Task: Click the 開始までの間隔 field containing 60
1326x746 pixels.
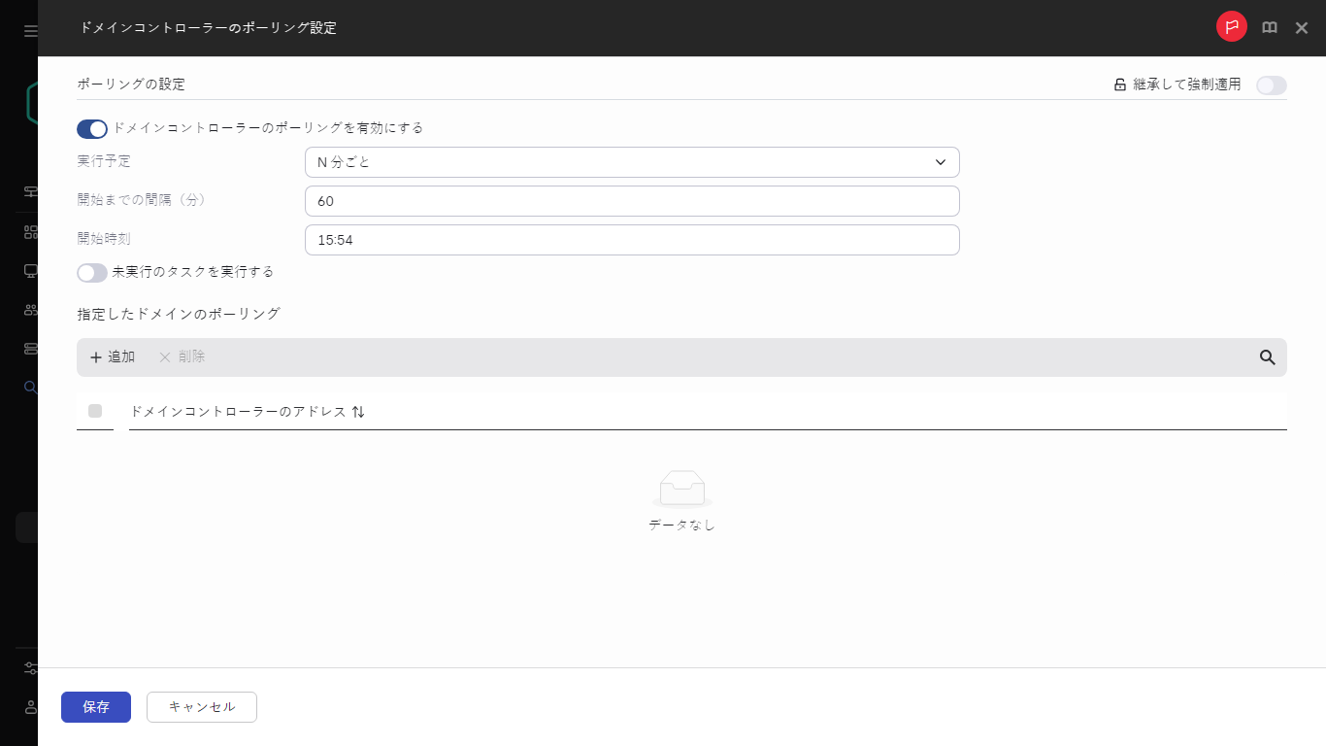Action: [632, 201]
